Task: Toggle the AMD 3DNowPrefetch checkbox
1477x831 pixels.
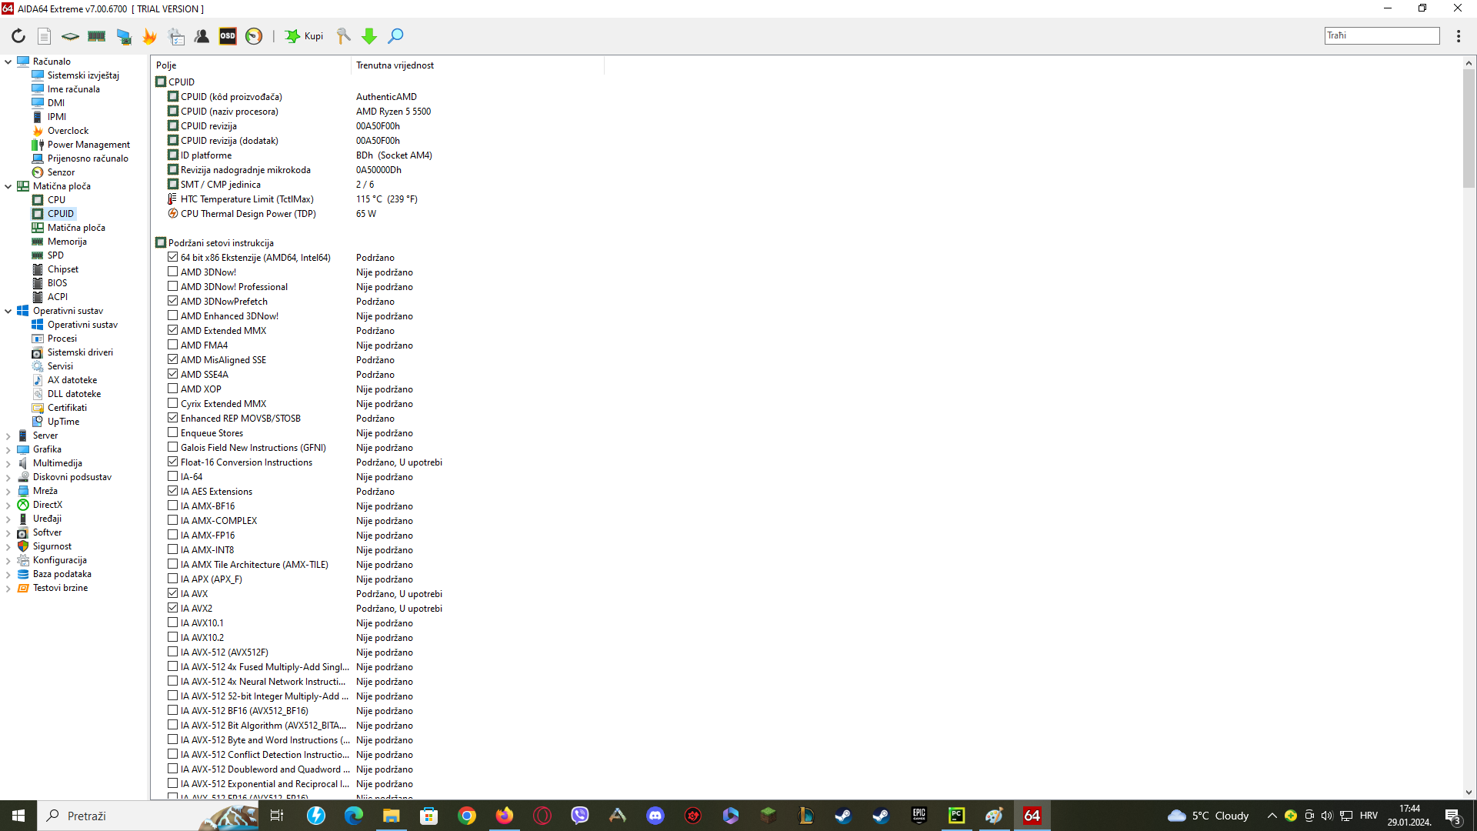Action: click(x=173, y=301)
